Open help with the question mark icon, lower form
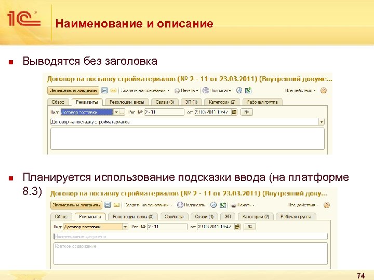 [x=327, y=205]
